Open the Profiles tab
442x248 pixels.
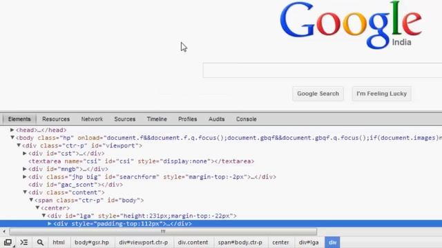tap(187, 119)
